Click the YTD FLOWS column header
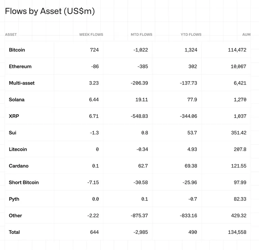 coord(191,34)
